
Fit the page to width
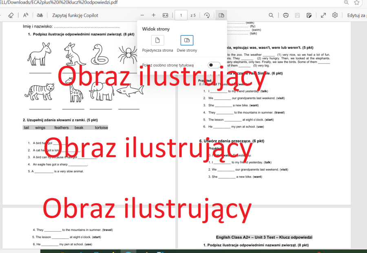tap(166, 15)
